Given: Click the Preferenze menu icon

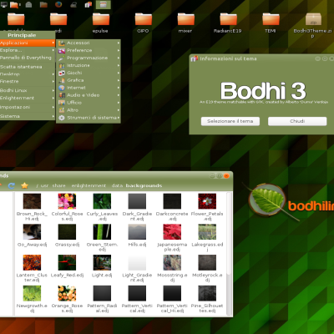Looking at the screenshot, I should click(x=62, y=50).
